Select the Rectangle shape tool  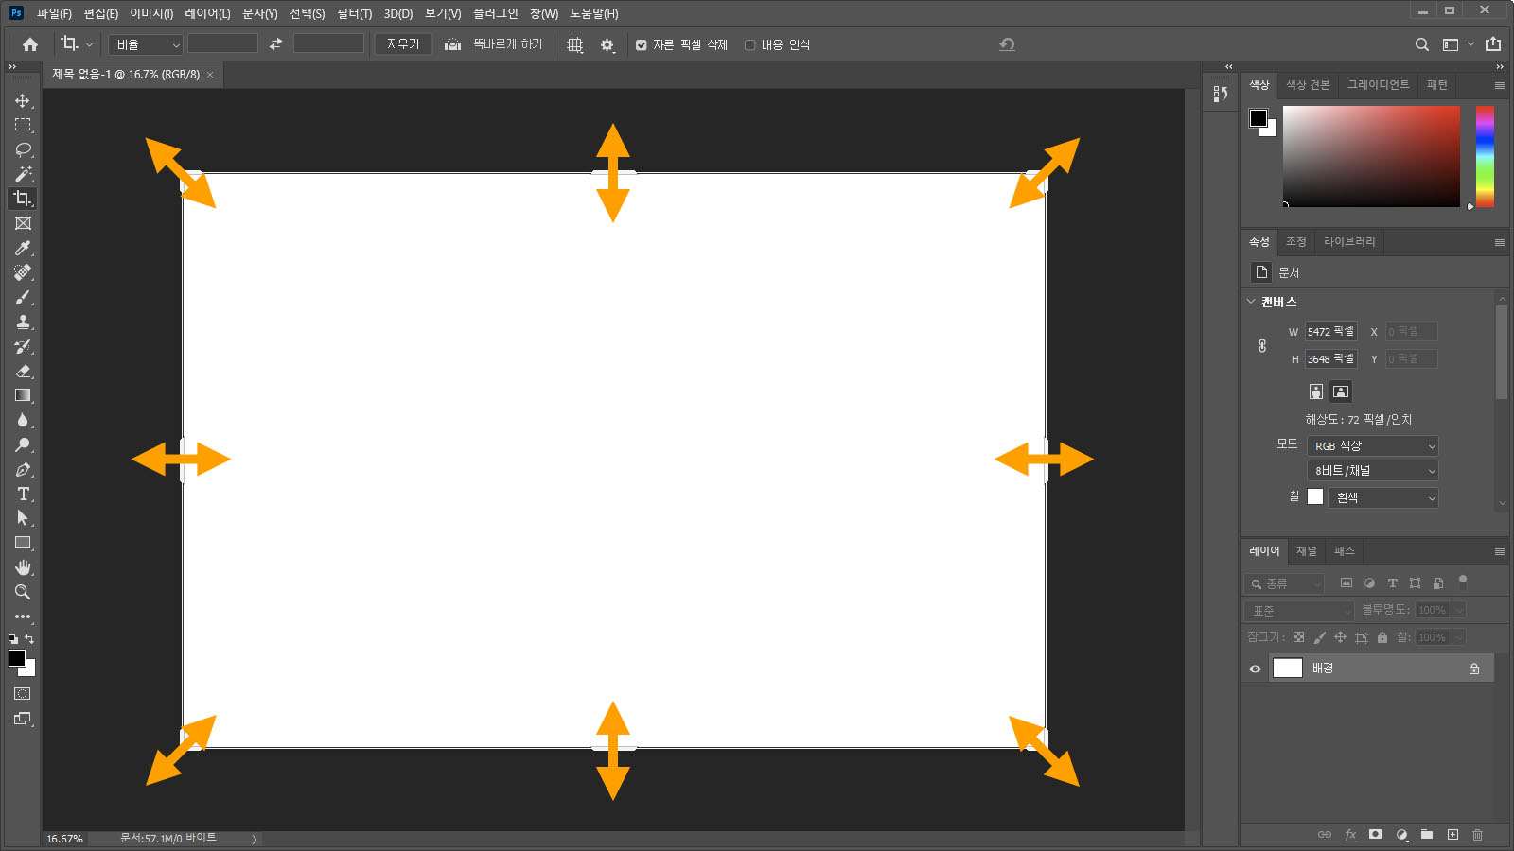pyautogui.click(x=23, y=543)
